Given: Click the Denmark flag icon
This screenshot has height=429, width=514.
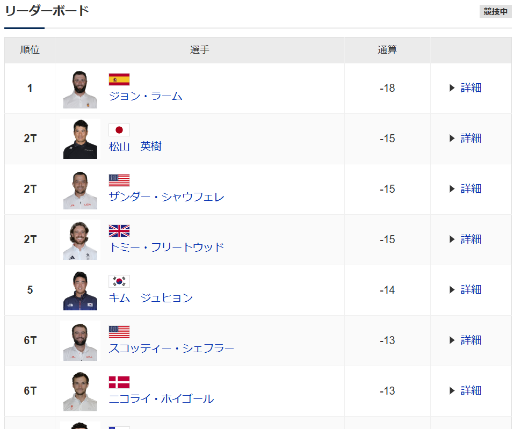Looking at the screenshot, I should coord(119,382).
